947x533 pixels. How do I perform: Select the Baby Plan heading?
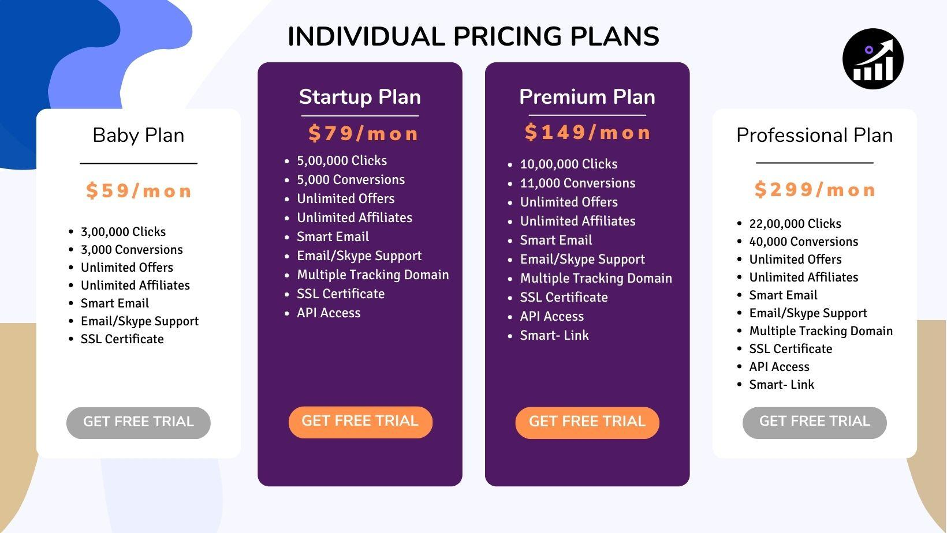point(139,136)
